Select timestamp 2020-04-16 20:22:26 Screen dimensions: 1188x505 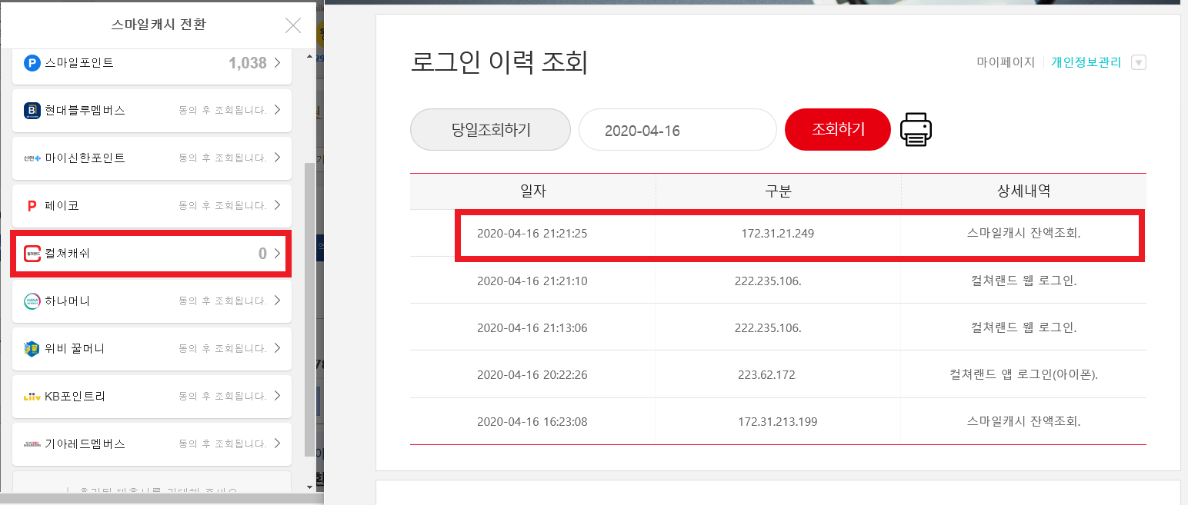(532, 375)
